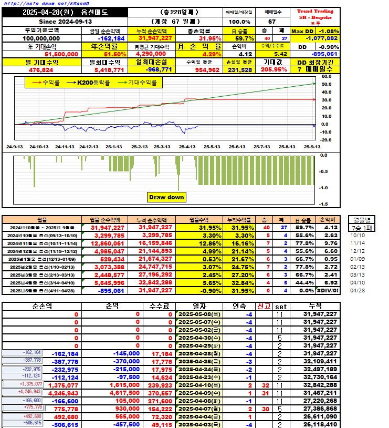Select the 100,000,000 capital amount cell
This screenshot has height=428, width=389.
[x=41, y=38]
